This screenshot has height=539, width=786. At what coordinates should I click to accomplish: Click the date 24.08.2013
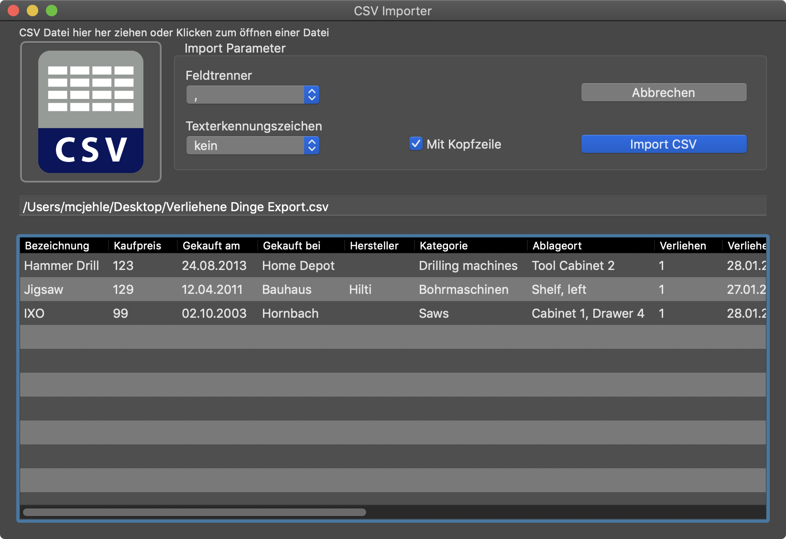(214, 266)
